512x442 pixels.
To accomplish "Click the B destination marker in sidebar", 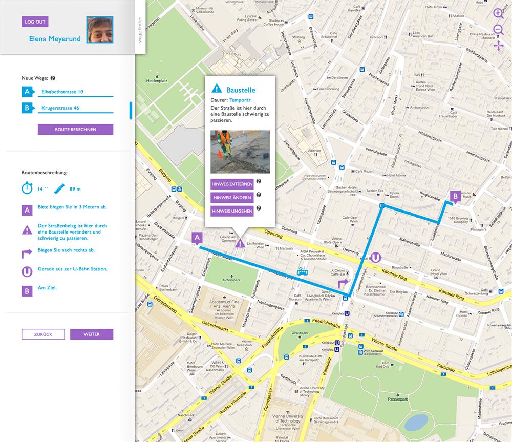I will pos(28,108).
